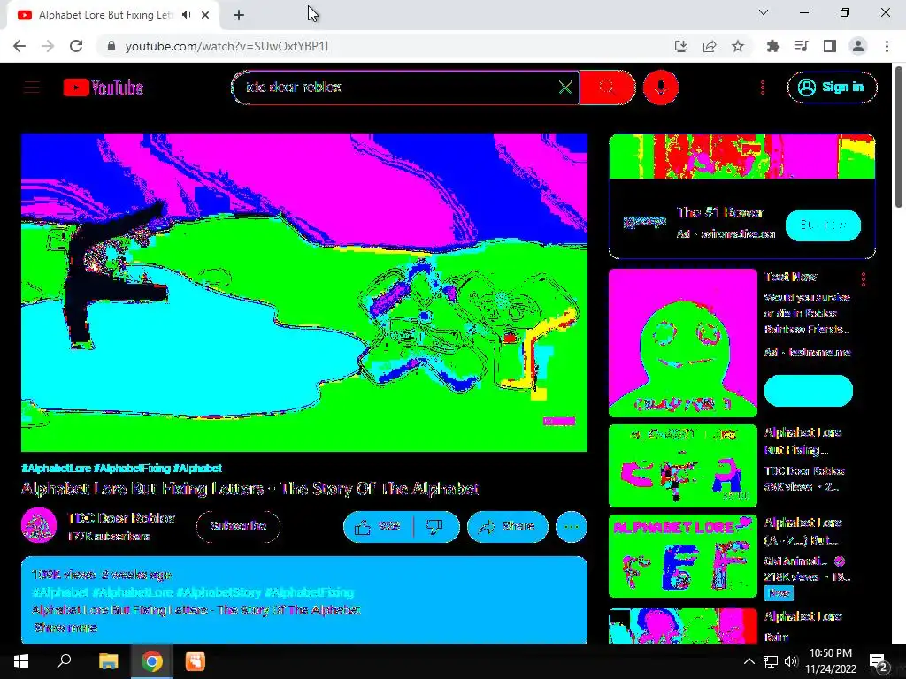Mute the tab via speaker icon
Viewport: 906px width, 679px height.
(186, 15)
